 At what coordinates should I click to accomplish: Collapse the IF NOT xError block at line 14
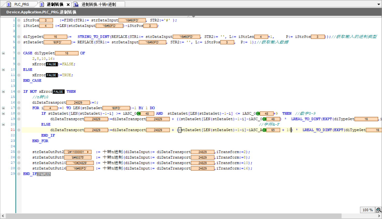(3, 91)
